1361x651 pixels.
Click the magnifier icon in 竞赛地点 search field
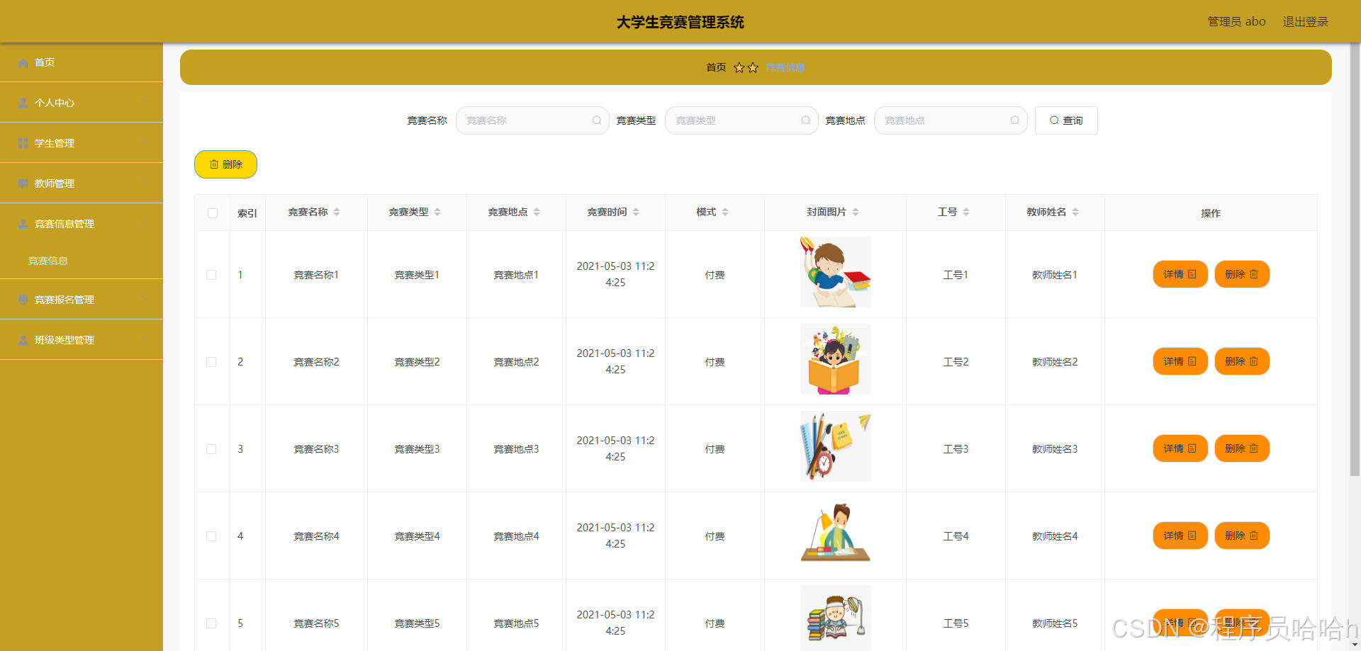coord(1015,120)
